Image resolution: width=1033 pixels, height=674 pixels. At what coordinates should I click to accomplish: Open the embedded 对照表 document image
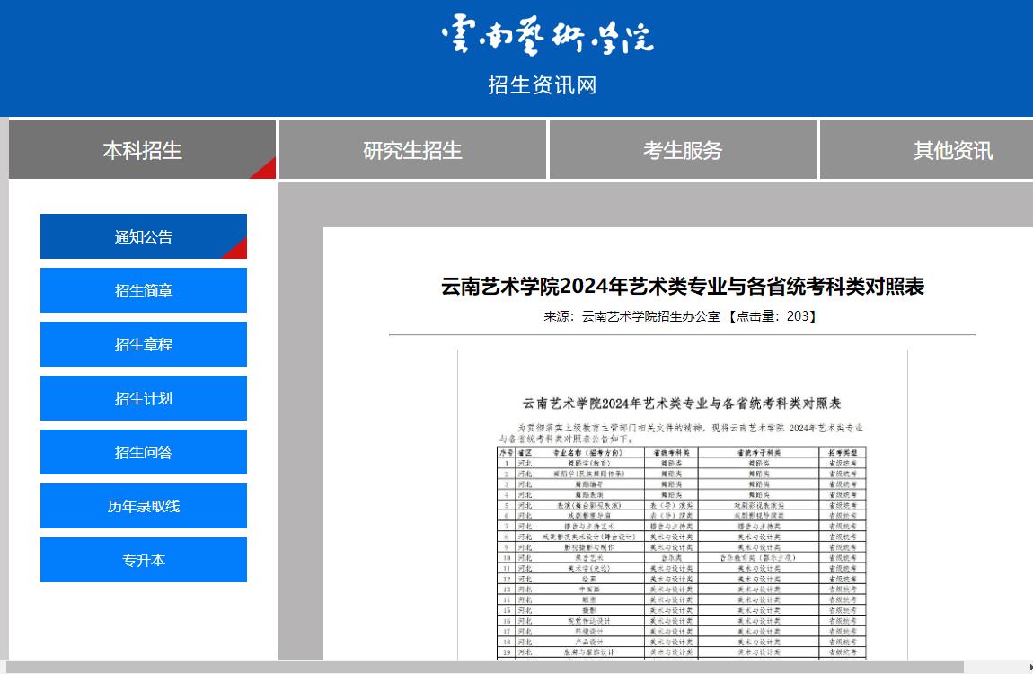[x=683, y=505]
